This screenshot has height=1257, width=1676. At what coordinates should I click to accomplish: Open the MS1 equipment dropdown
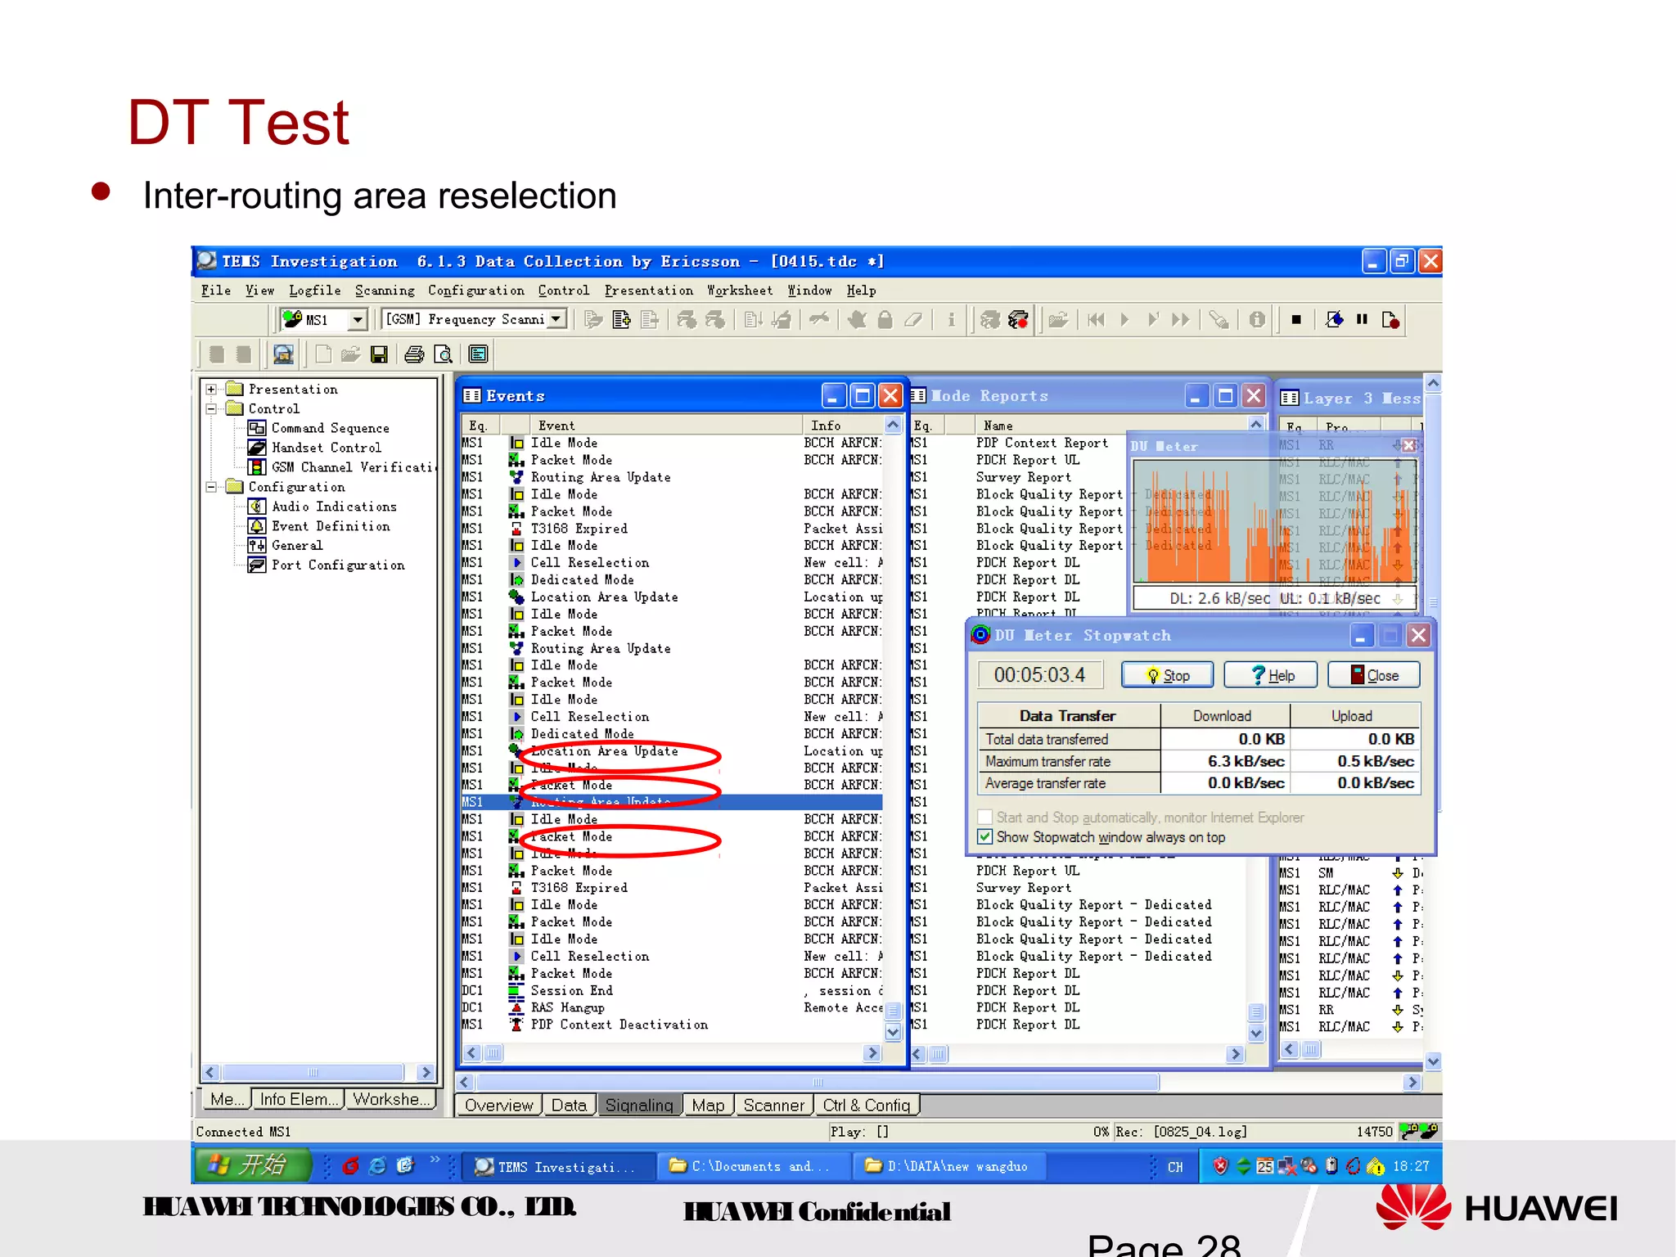[357, 320]
